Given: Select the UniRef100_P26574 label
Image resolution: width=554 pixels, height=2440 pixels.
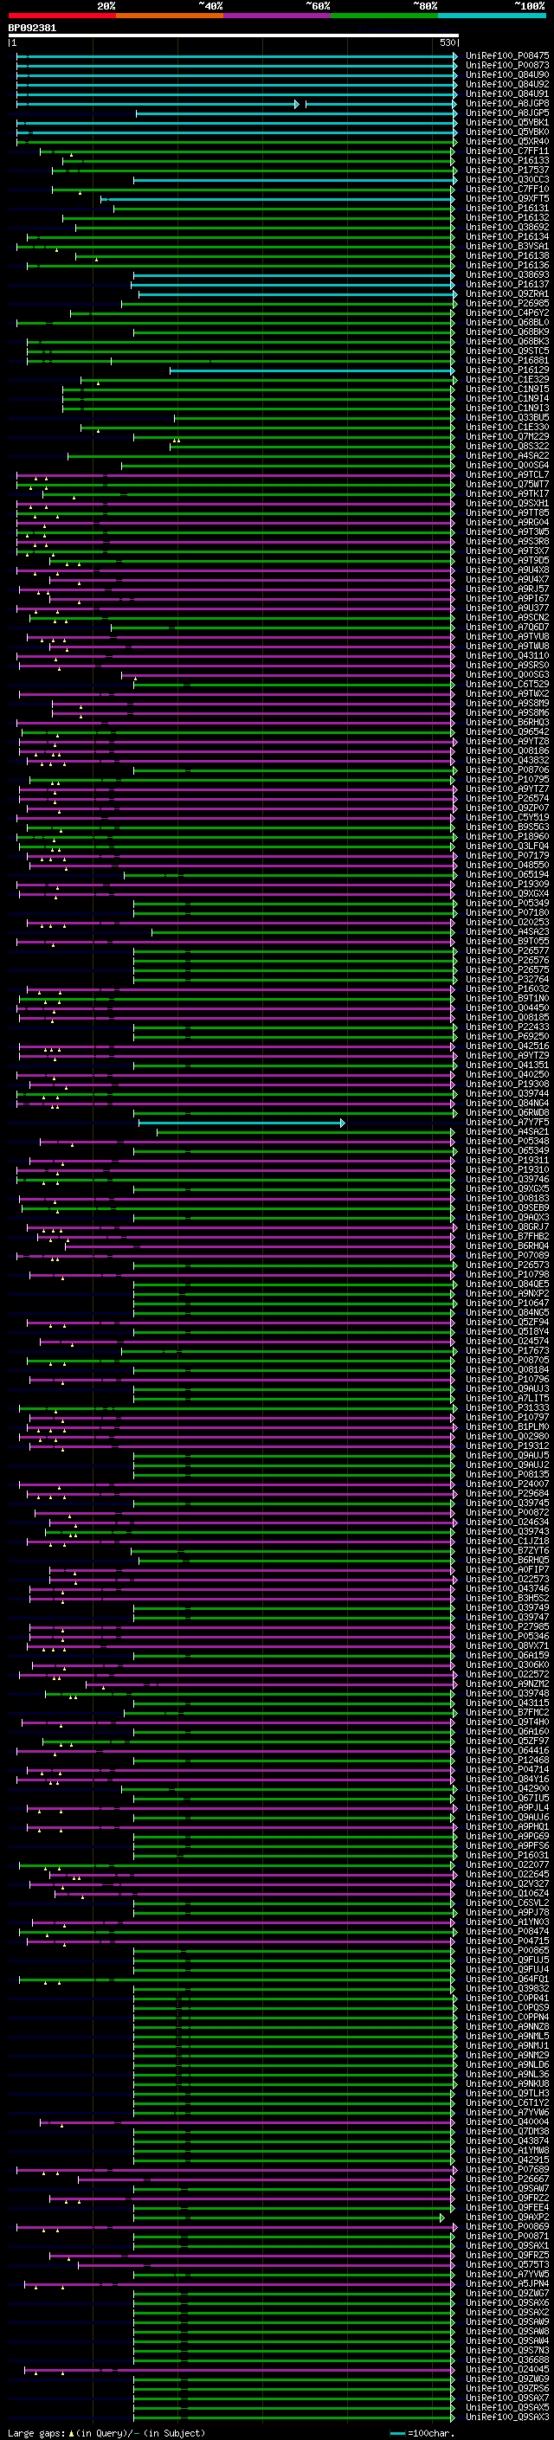Looking at the screenshot, I should point(507,799).
